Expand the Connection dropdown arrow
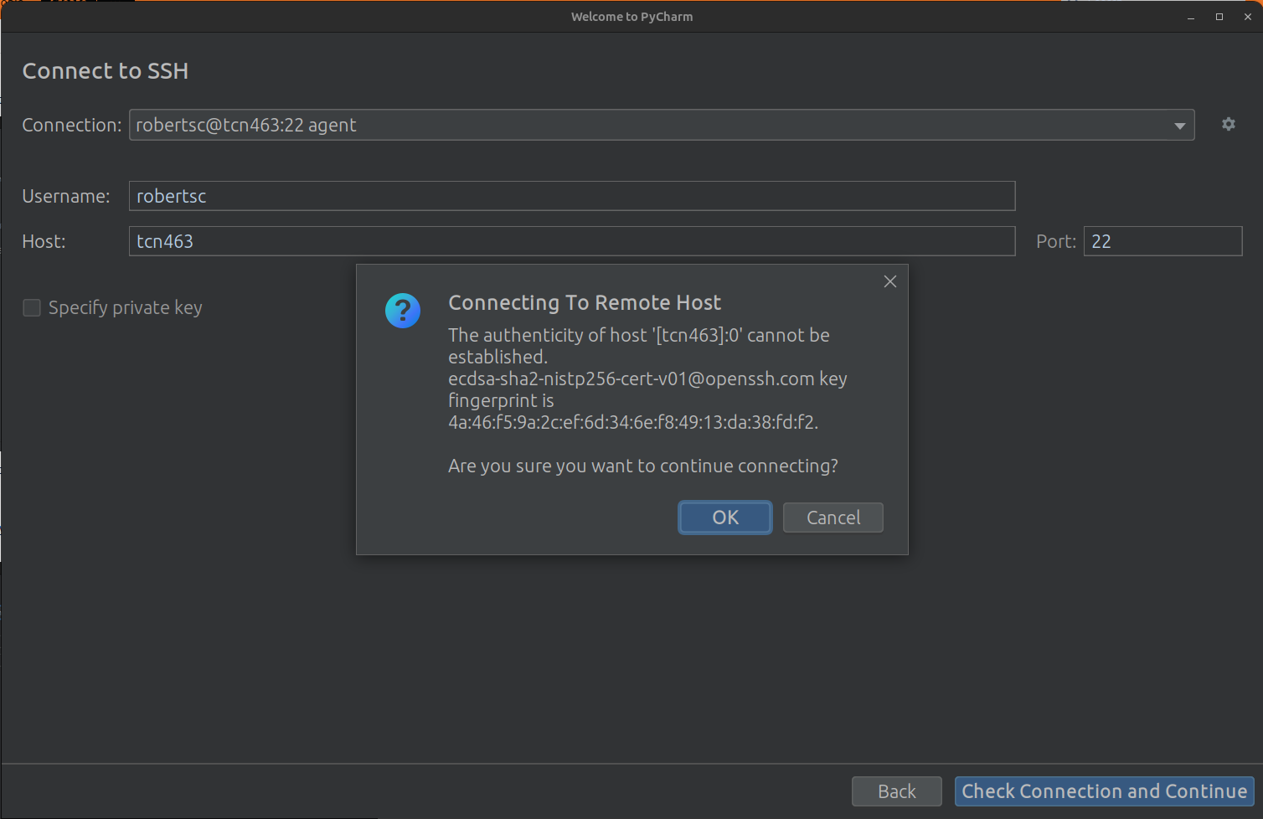1263x819 pixels. click(x=1179, y=126)
